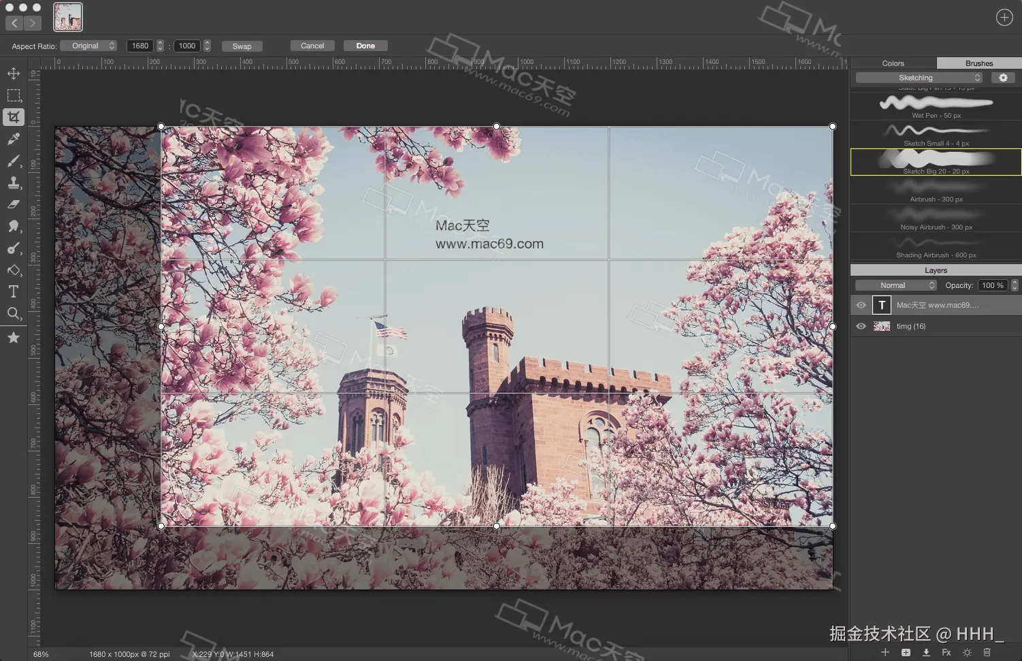The image size is (1022, 661).
Task: Adjust crop width stepper beside 1680
Action: (x=160, y=46)
